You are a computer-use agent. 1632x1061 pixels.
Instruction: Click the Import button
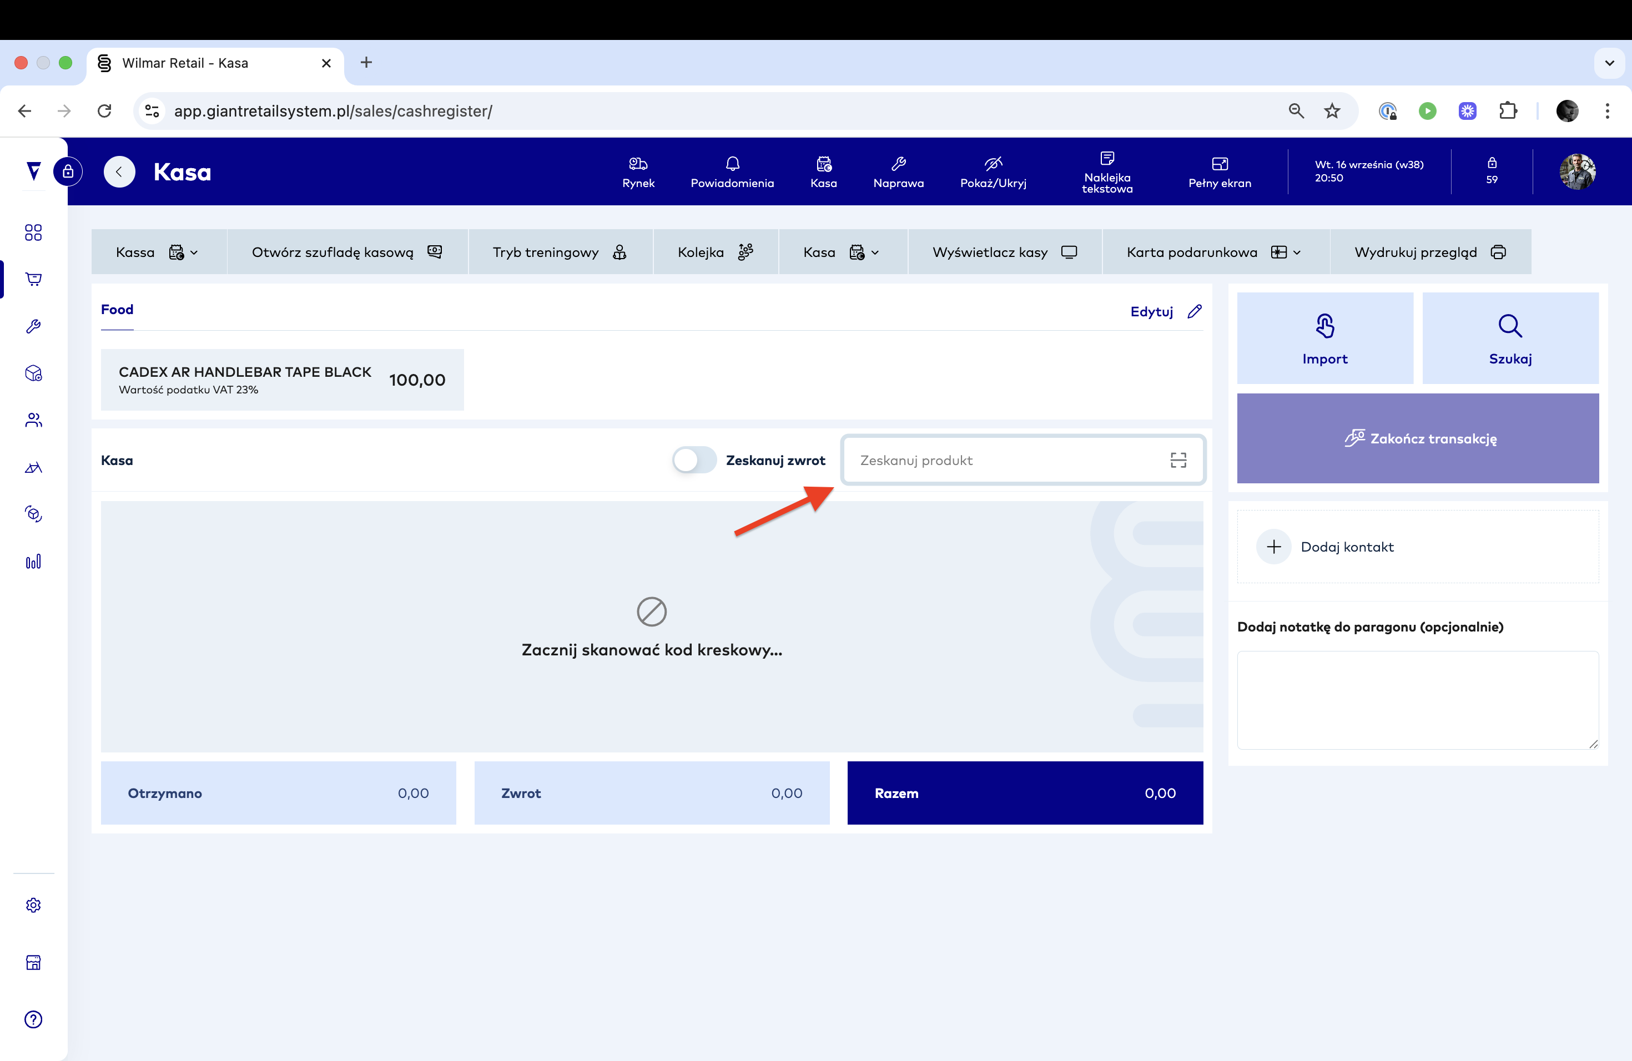tap(1325, 338)
